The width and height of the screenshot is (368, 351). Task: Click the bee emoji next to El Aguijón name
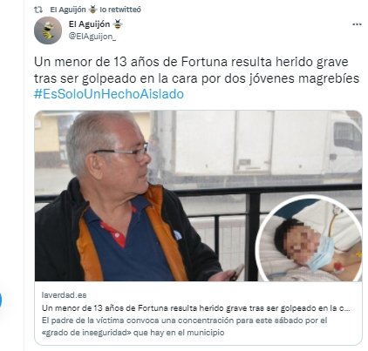pos(118,24)
